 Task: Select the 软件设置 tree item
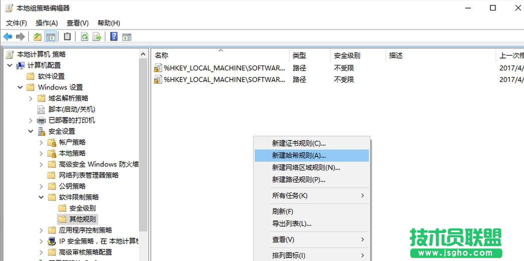click(51, 76)
